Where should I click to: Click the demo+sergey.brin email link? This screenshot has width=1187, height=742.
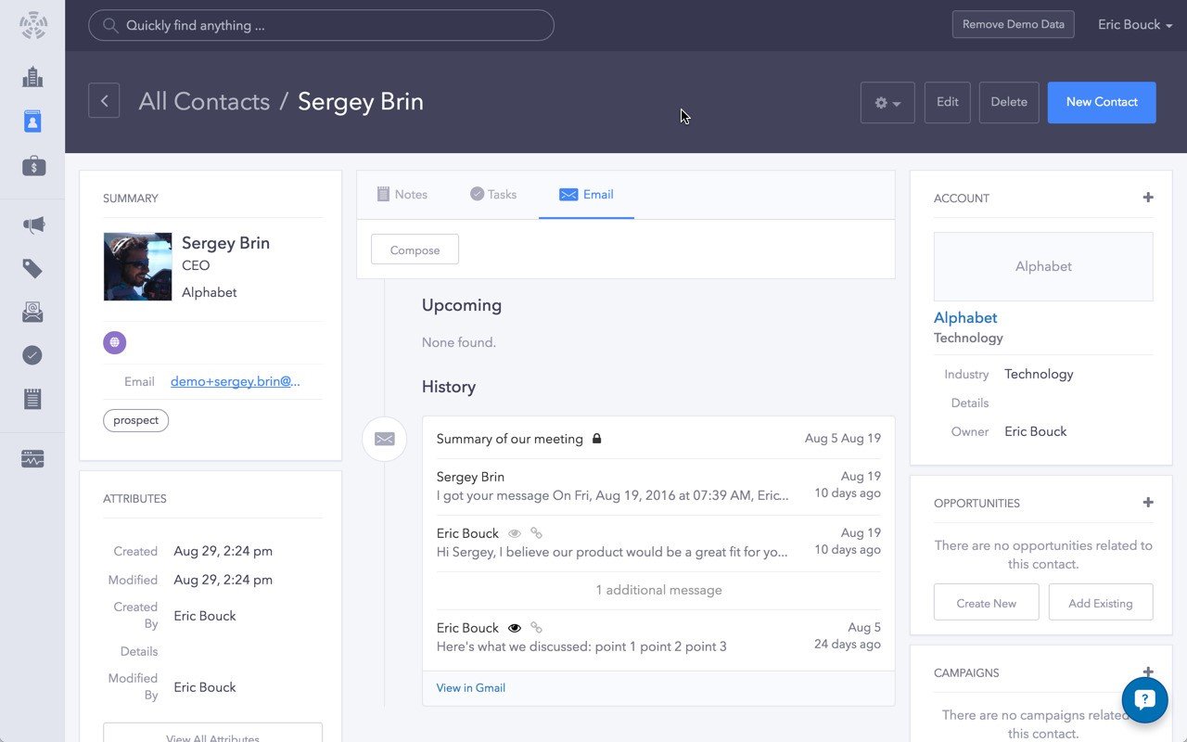click(x=236, y=381)
